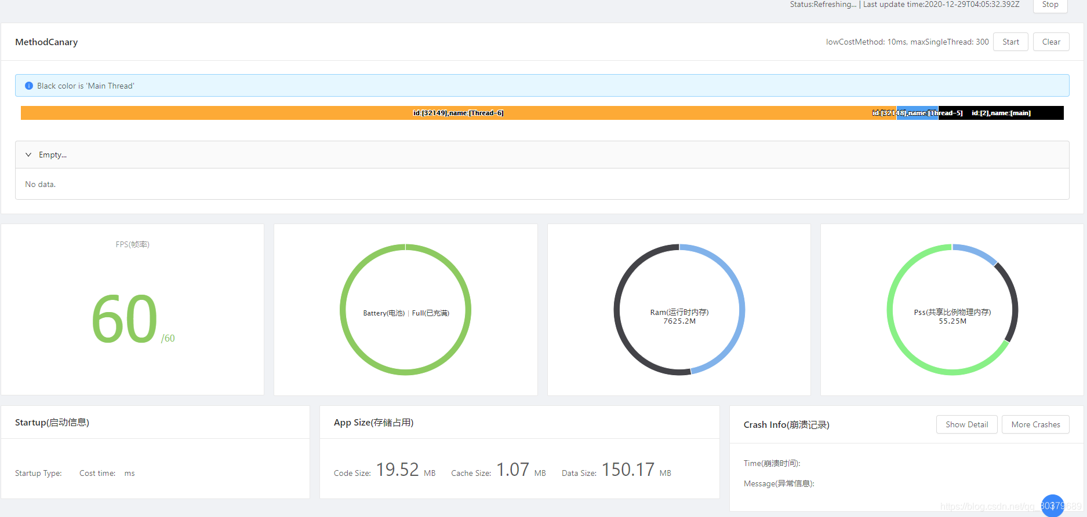The image size is (1087, 517).
Task: Click lowCostMethod: 10ms, maxSingleThread: 300 text
Action: [907, 42]
